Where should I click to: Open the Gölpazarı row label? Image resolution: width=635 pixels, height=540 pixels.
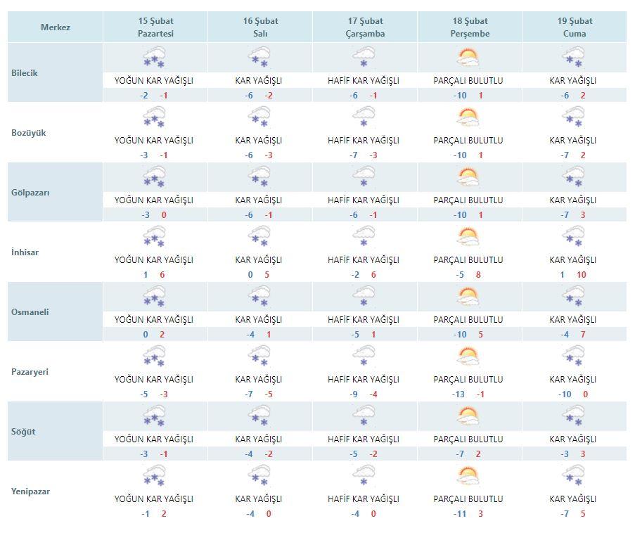pyautogui.click(x=30, y=193)
